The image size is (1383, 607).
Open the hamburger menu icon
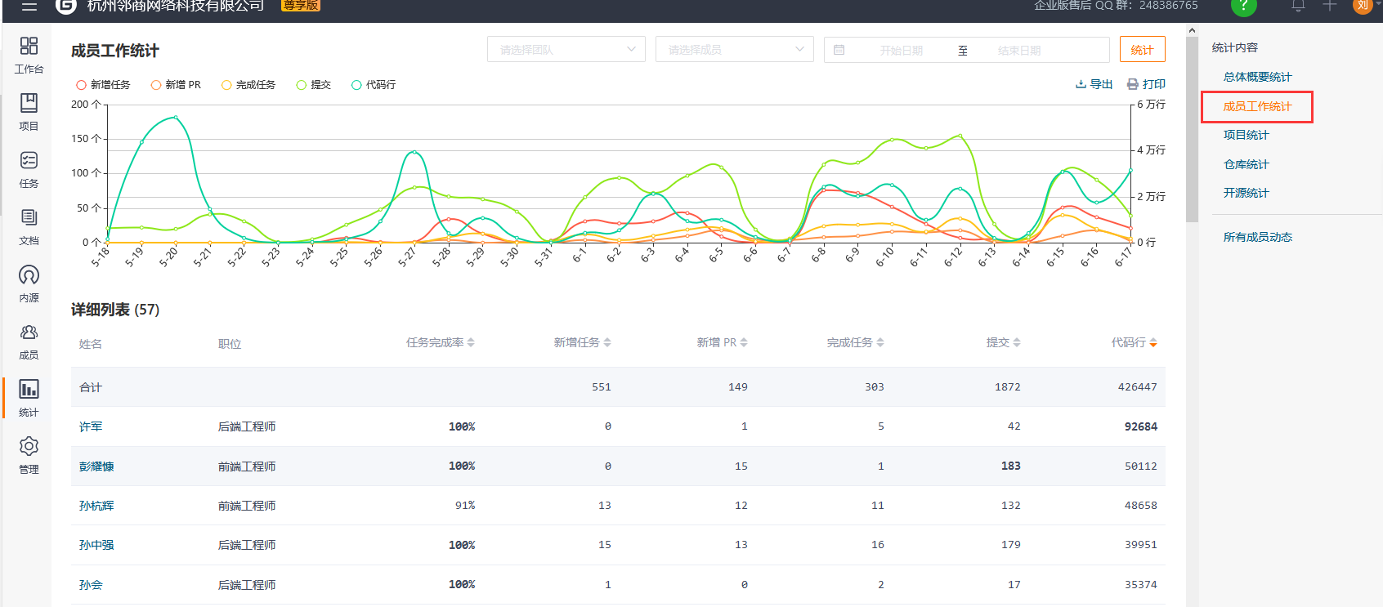tap(29, 5)
